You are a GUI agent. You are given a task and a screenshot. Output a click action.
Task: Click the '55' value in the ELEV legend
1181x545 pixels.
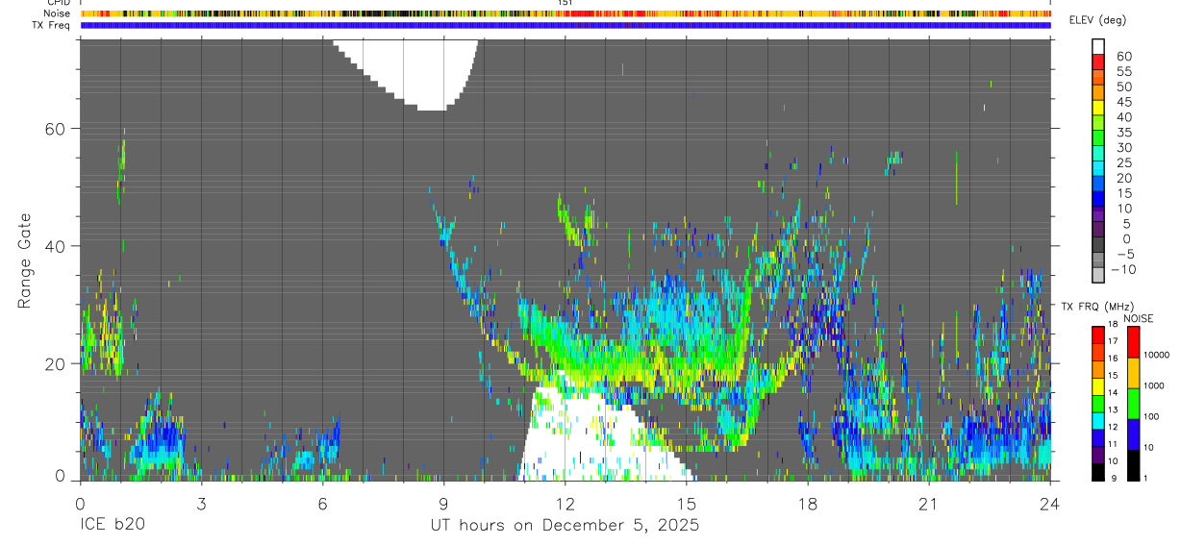click(1123, 72)
